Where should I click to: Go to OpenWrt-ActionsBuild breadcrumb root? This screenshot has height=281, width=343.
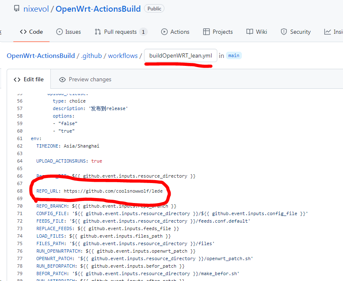(41, 55)
